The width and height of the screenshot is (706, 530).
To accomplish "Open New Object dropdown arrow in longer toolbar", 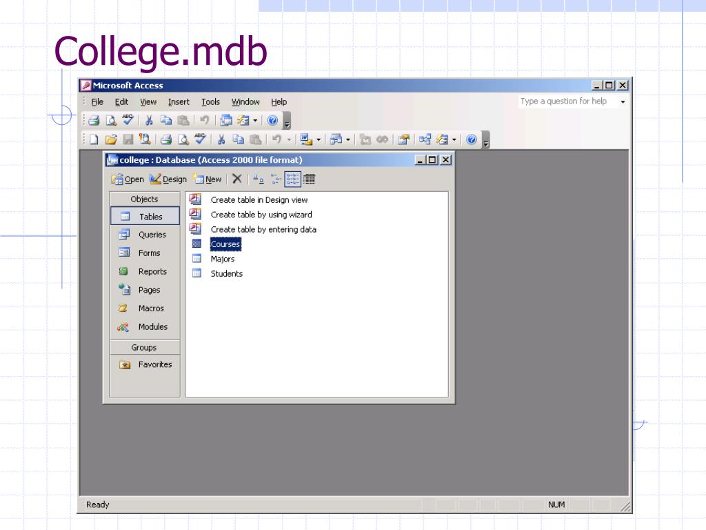I will click(454, 139).
